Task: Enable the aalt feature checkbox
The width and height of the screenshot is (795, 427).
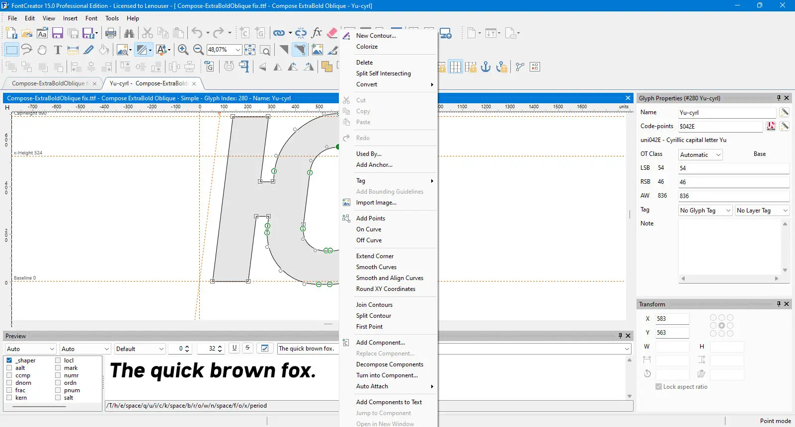Action: 9,368
